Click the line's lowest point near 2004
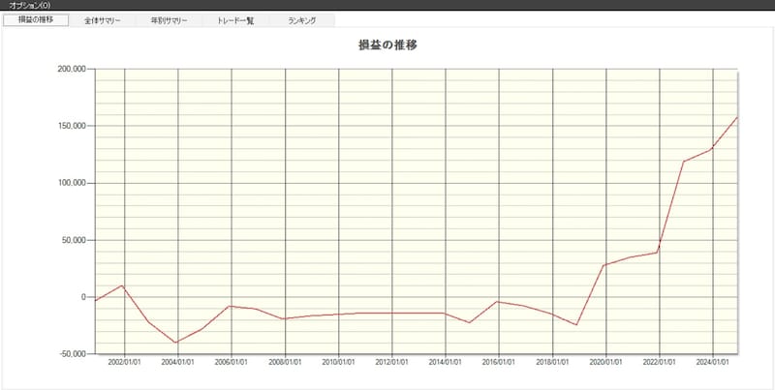 175,343
